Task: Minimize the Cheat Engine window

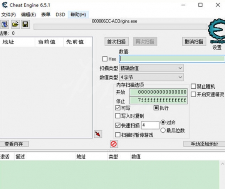Action: tap(183, 5)
